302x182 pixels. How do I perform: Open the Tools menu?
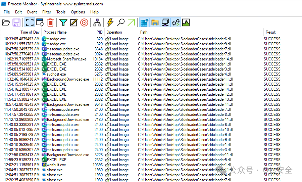point(61,12)
